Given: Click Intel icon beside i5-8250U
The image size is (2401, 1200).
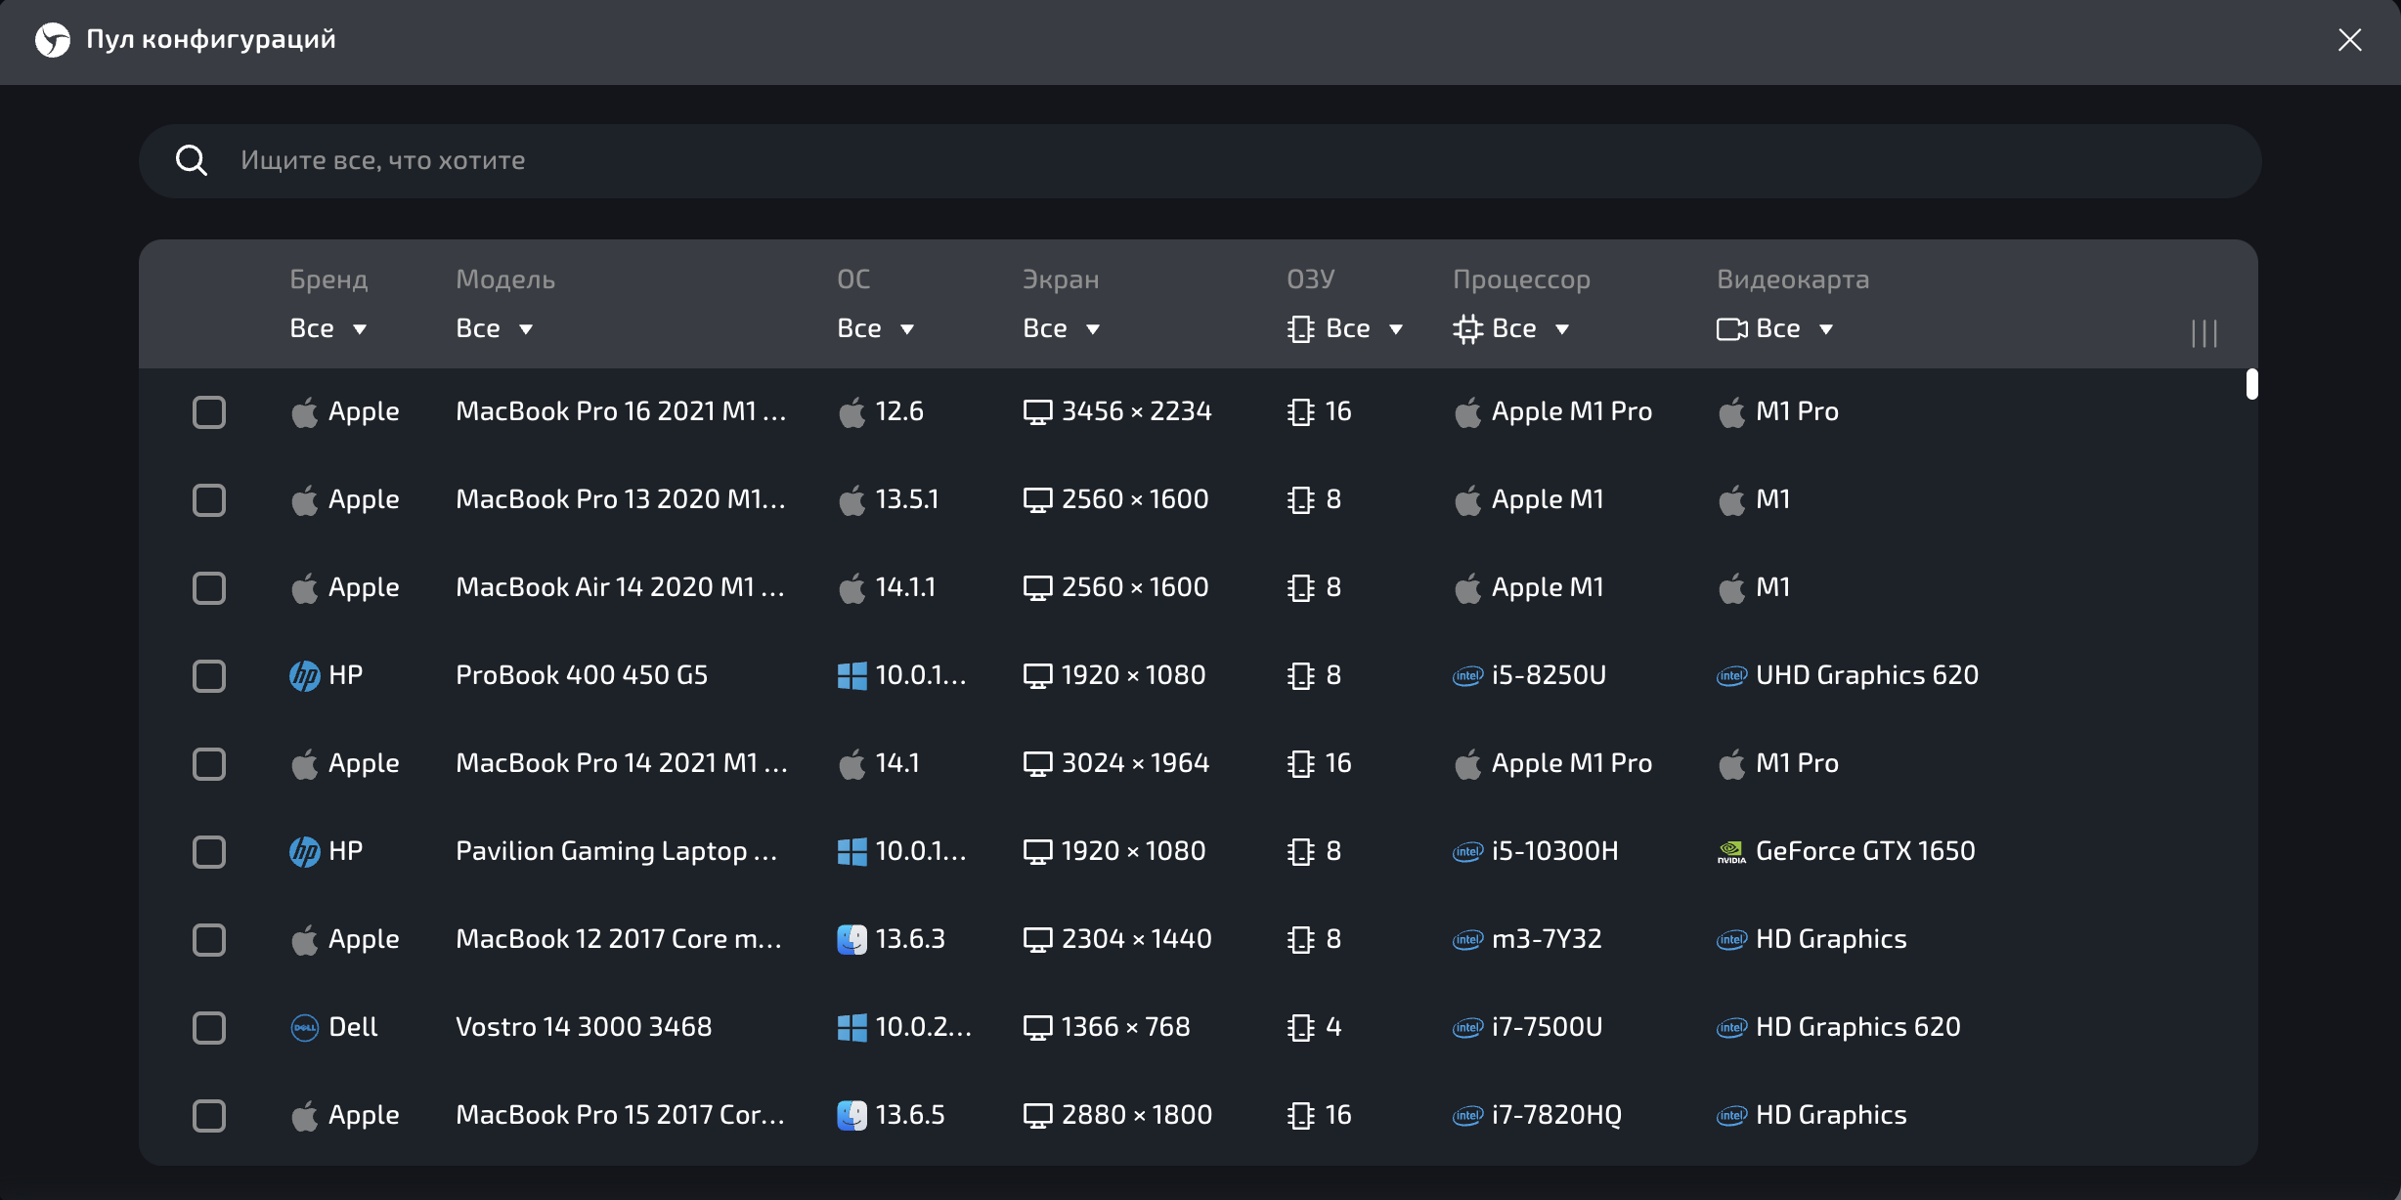Looking at the screenshot, I should pos(1467,675).
